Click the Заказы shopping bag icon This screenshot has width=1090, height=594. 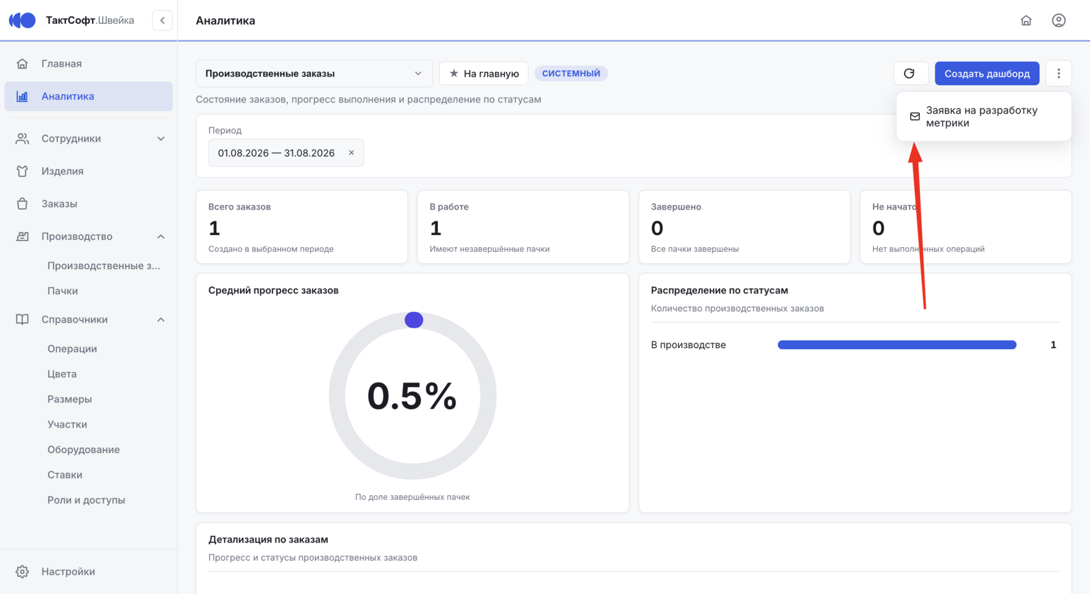pyautogui.click(x=22, y=204)
